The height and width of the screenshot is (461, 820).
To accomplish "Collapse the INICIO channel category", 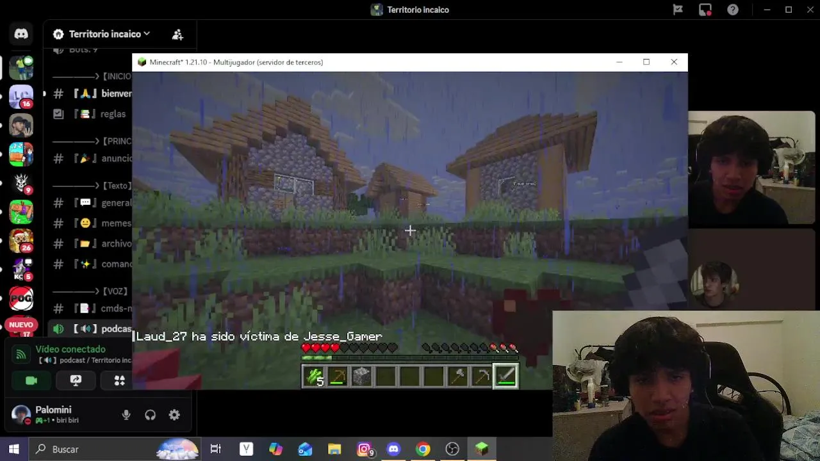I will coord(92,76).
